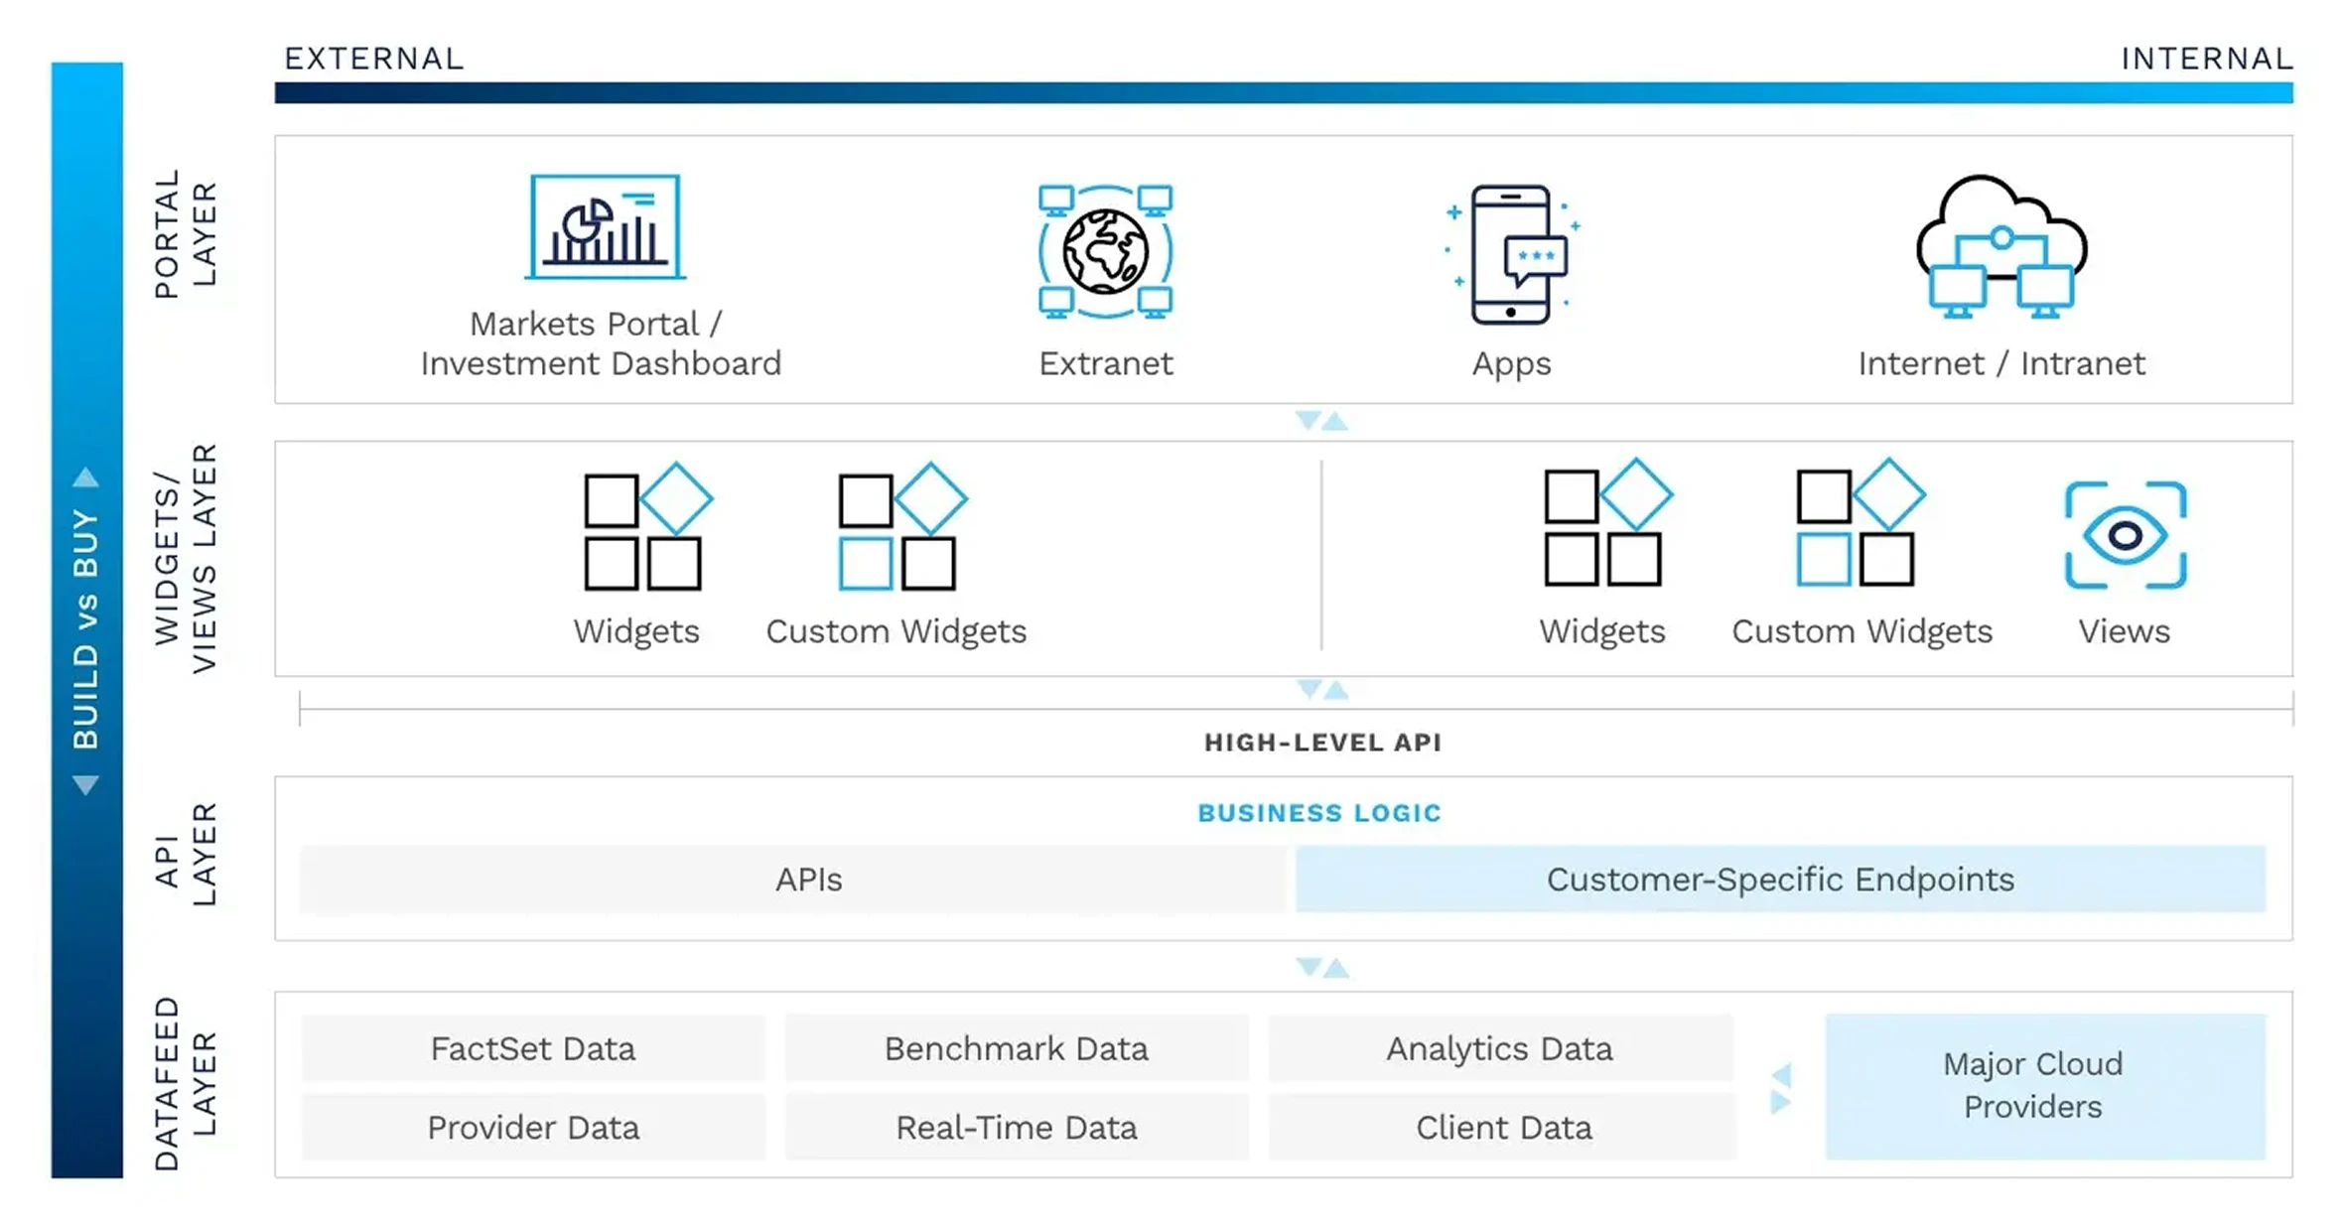Click the Internet / Intranet caption
The height and width of the screenshot is (1227, 2343).
tap(2001, 363)
